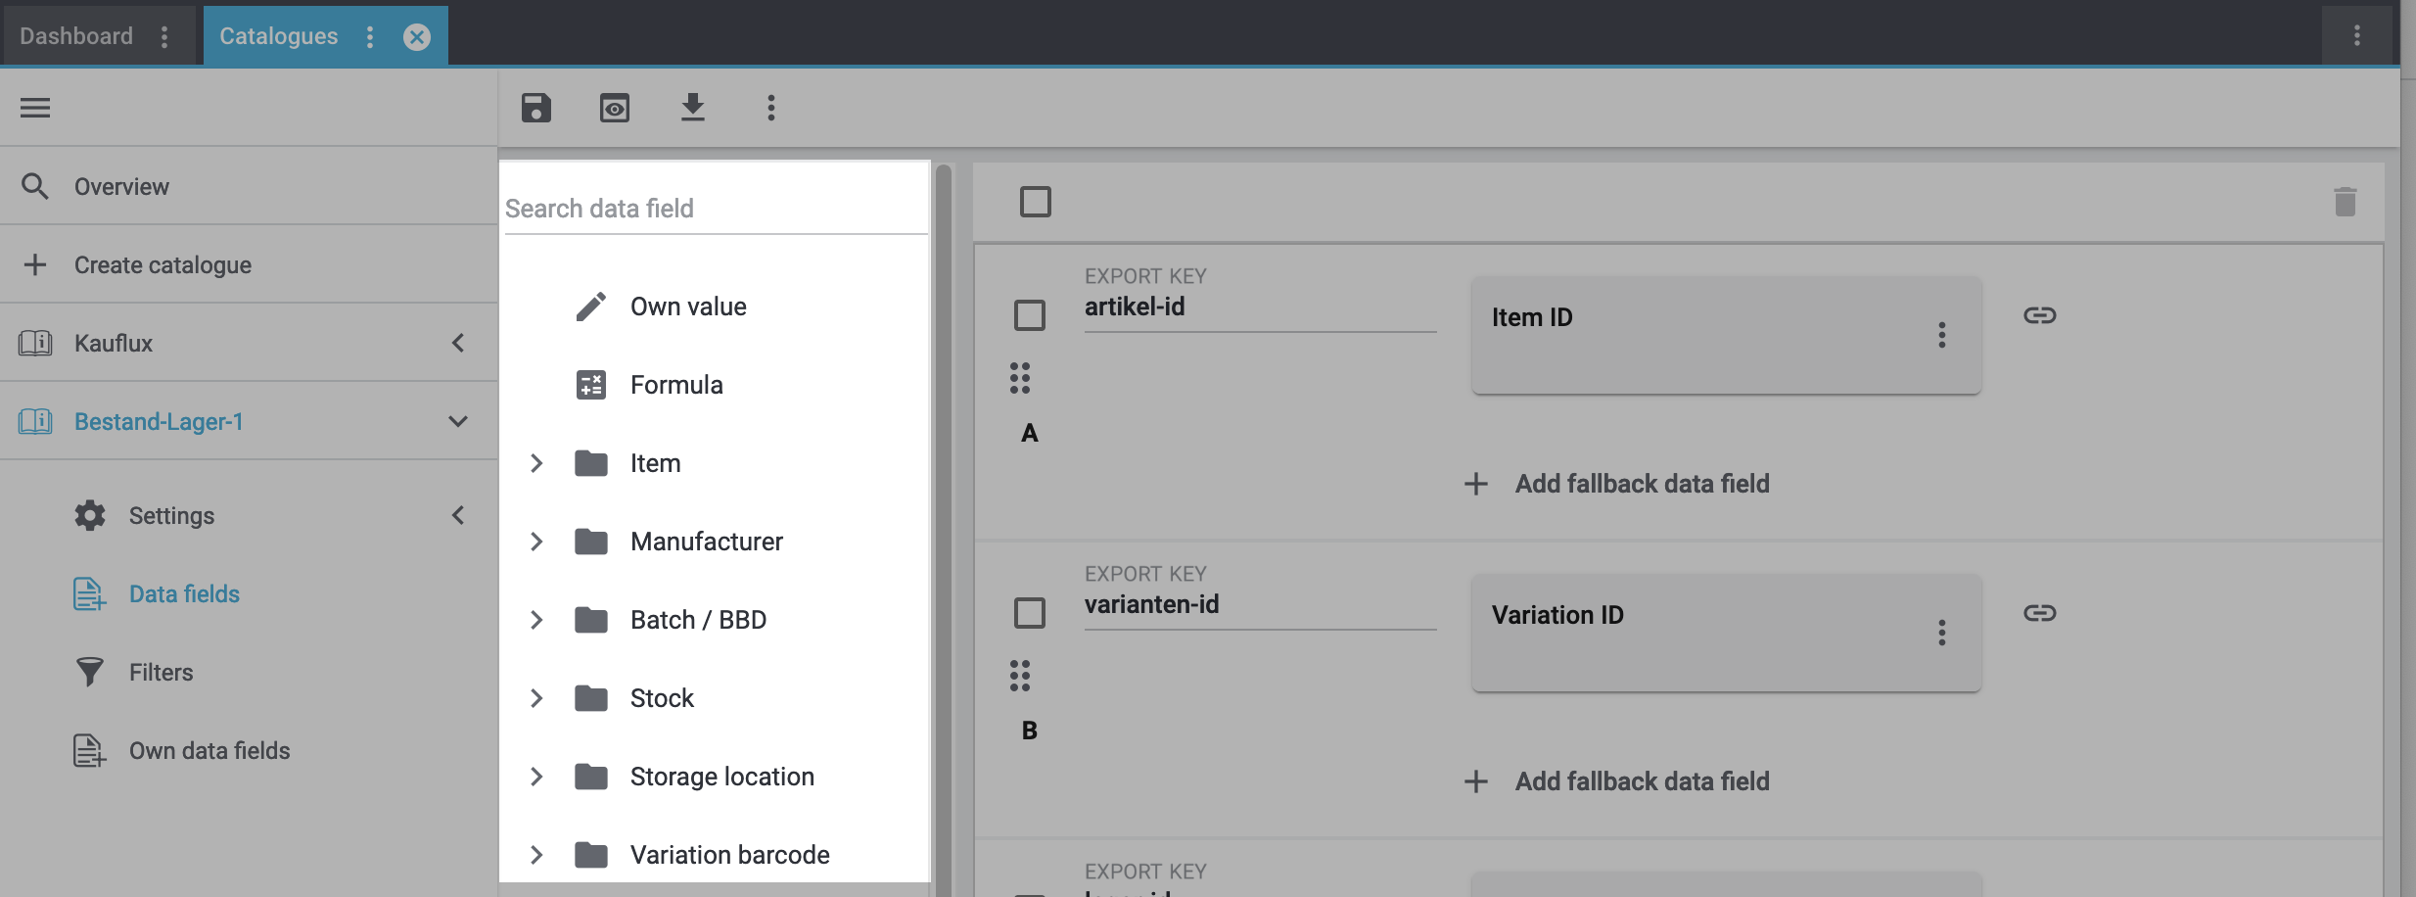This screenshot has width=2416, height=897.
Task: Click the link icon next to Item ID
Action: point(2039,315)
